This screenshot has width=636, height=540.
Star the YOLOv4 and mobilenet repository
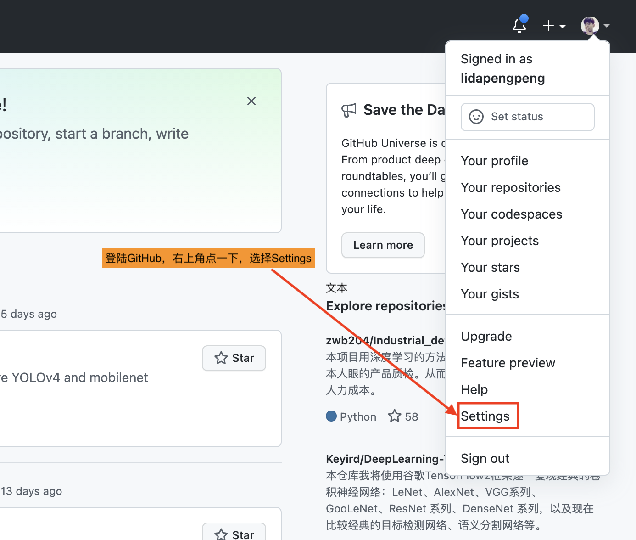[234, 358]
